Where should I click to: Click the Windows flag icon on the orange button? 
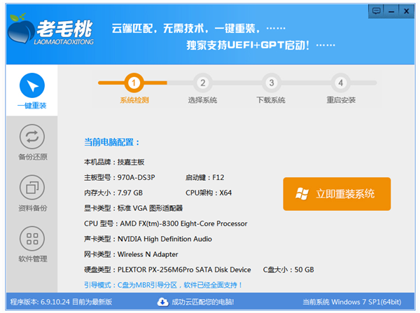303,194
